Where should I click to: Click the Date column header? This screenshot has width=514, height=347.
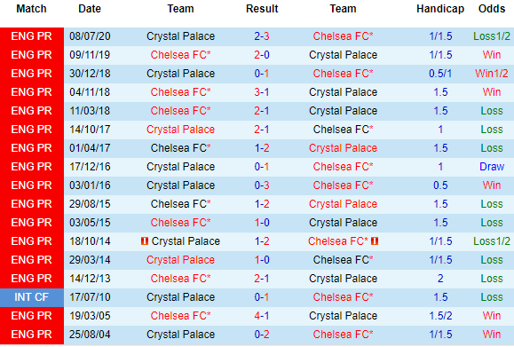click(90, 9)
